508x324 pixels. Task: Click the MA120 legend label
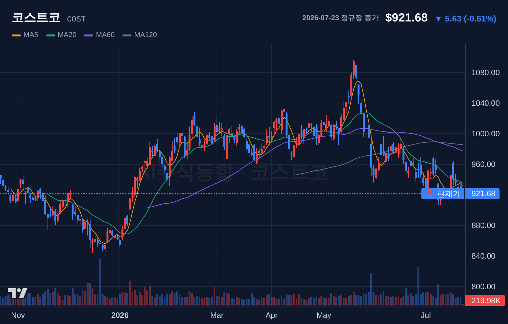point(146,35)
